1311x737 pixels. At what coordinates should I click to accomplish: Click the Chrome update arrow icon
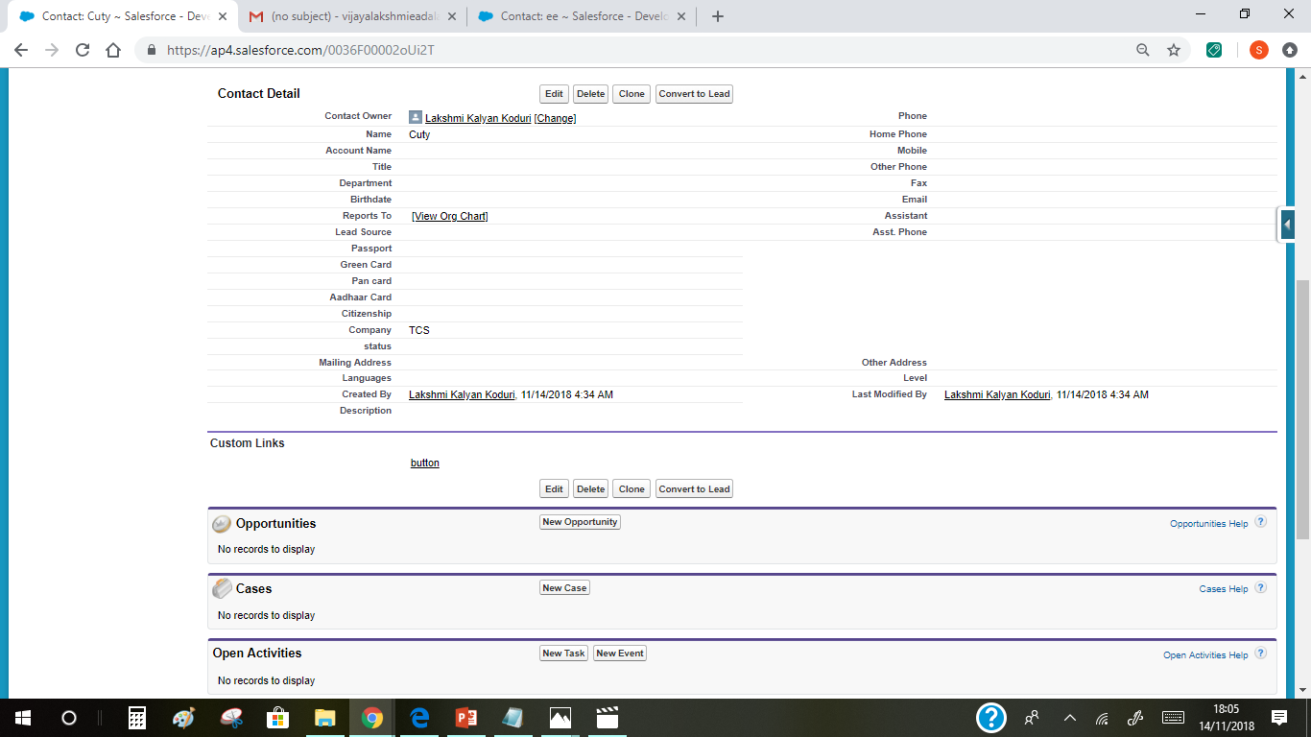1290,50
